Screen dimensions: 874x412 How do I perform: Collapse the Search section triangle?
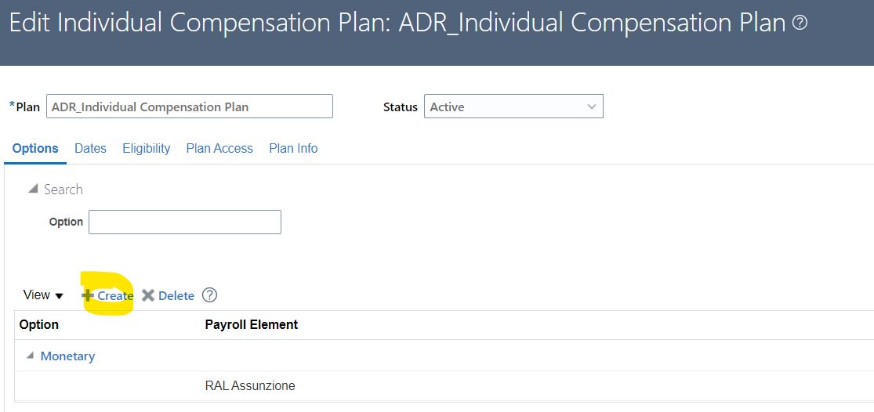click(x=33, y=190)
